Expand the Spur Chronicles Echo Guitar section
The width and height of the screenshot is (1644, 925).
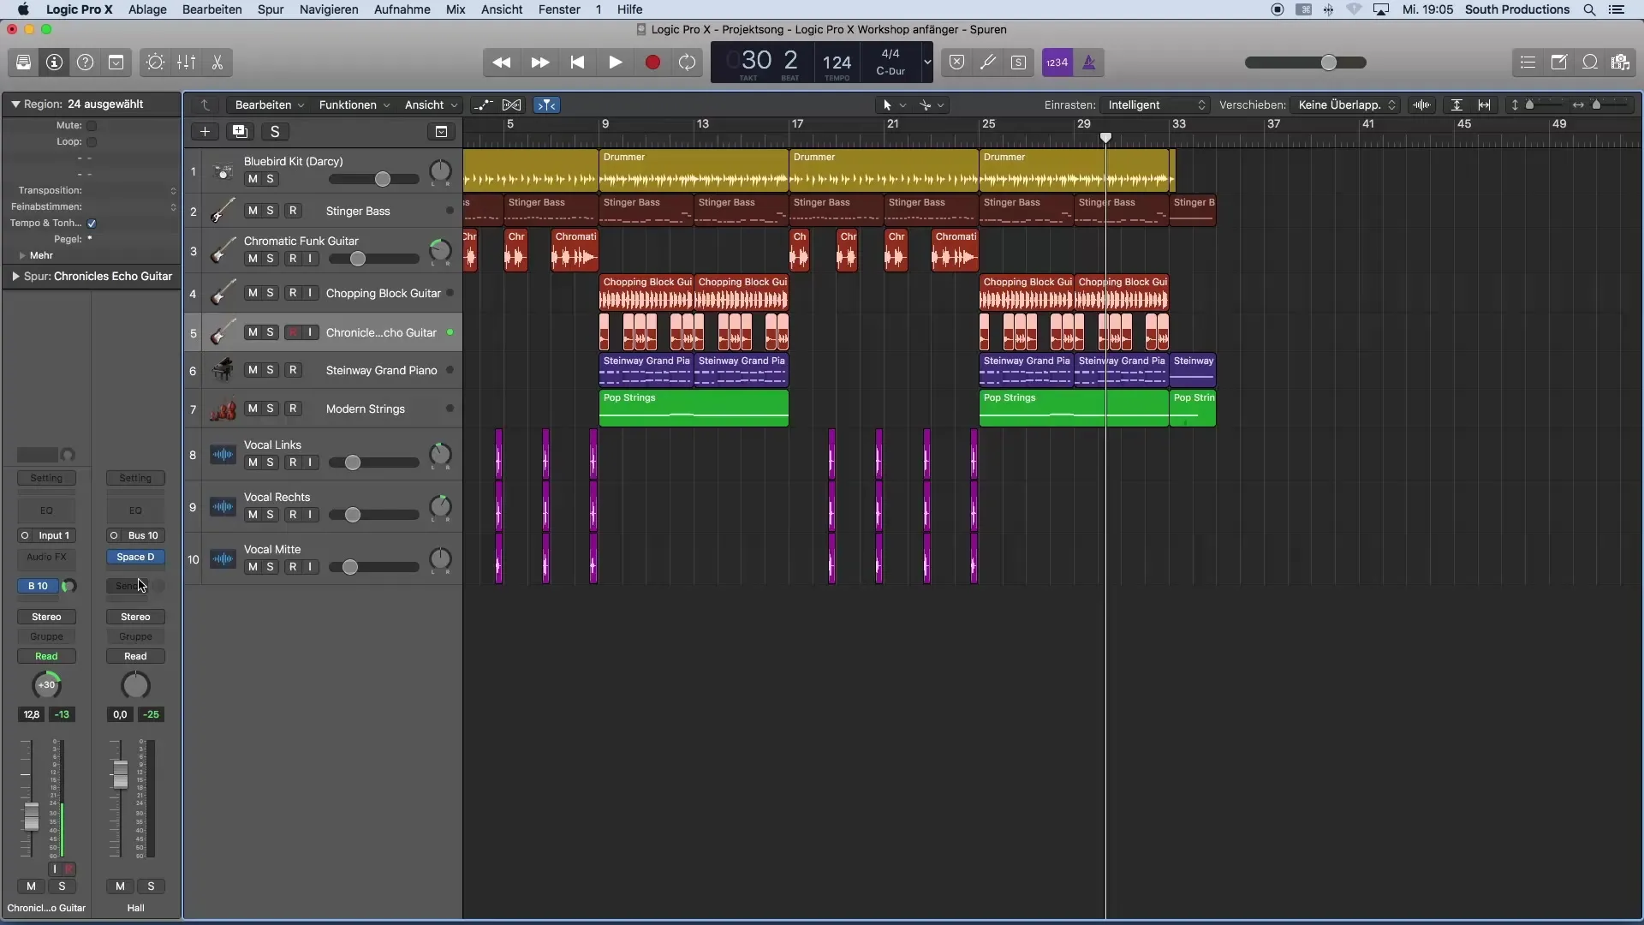[x=15, y=277]
